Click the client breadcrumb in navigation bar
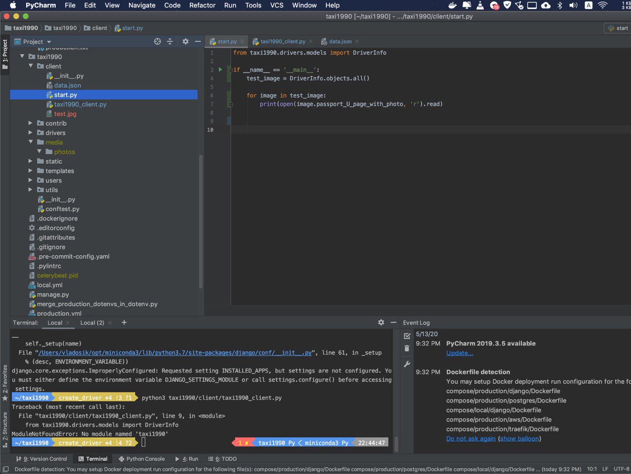Screen dimensions: 631x474 coord(95,28)
